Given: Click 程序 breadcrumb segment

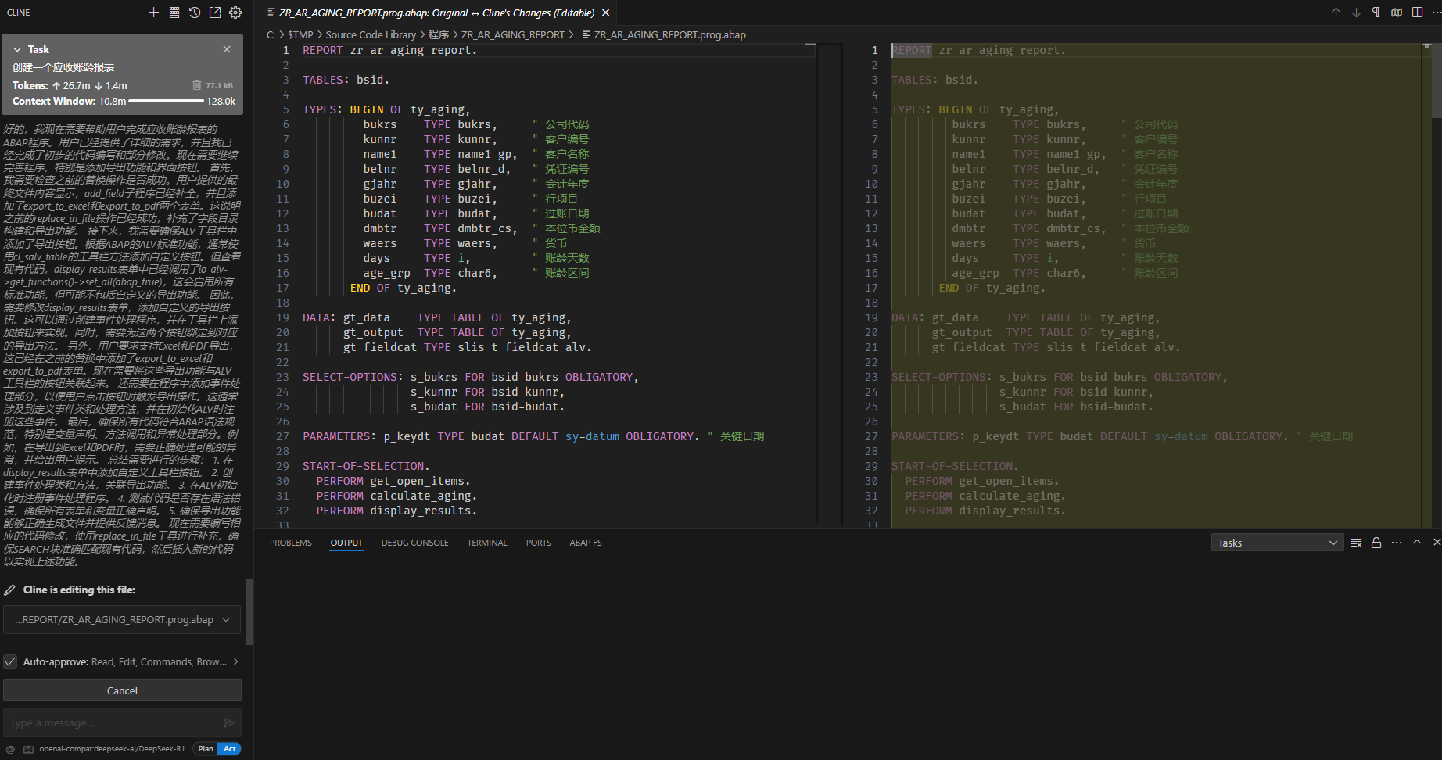Looking at the screenshot, I should point(439,34).
